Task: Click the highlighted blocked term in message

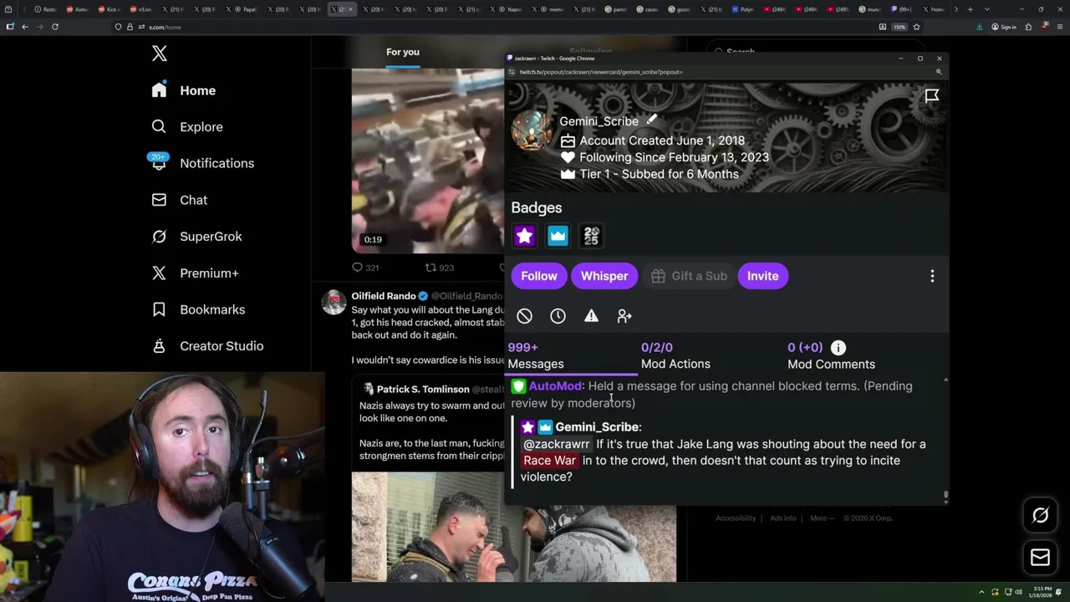Action: 549,461
